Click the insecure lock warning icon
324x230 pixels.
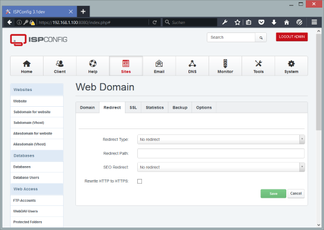pyautogui.click(x=32, y=22)
